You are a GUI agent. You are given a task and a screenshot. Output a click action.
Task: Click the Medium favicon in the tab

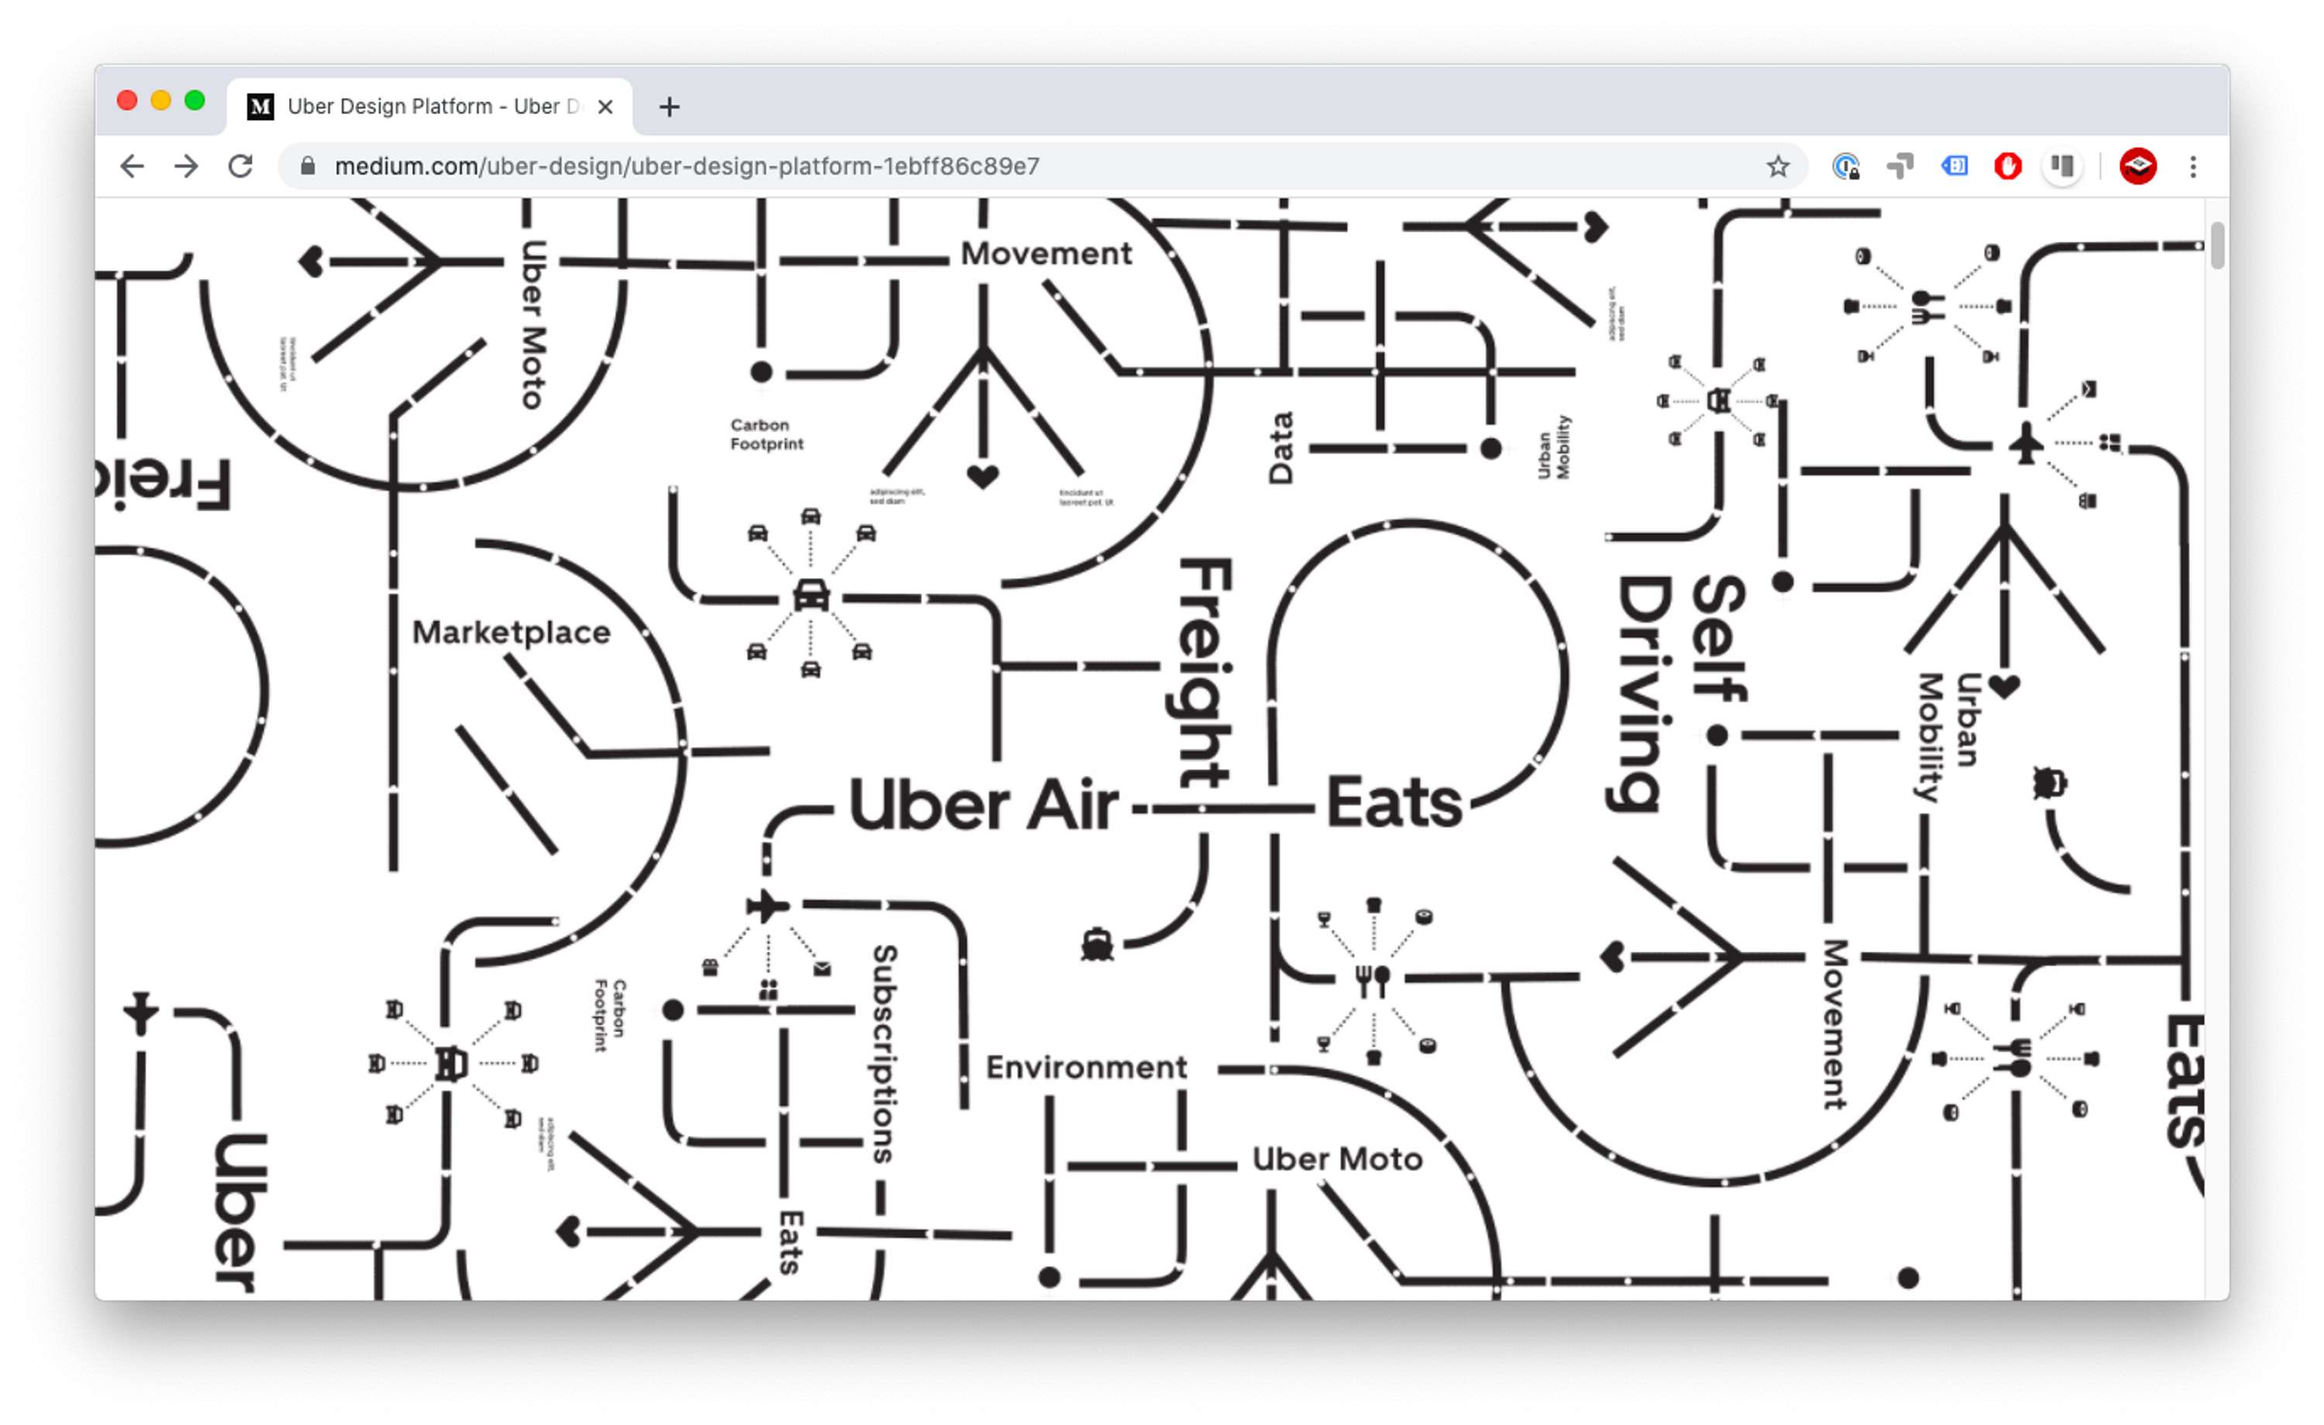[x=260, y=107]
